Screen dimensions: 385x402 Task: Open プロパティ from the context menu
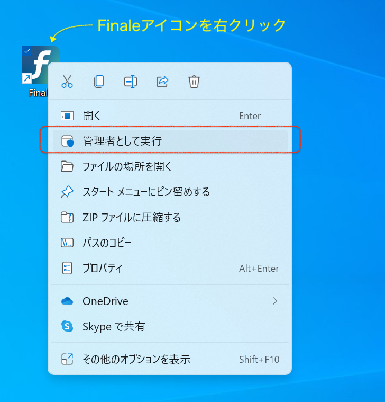click(170, 269)
